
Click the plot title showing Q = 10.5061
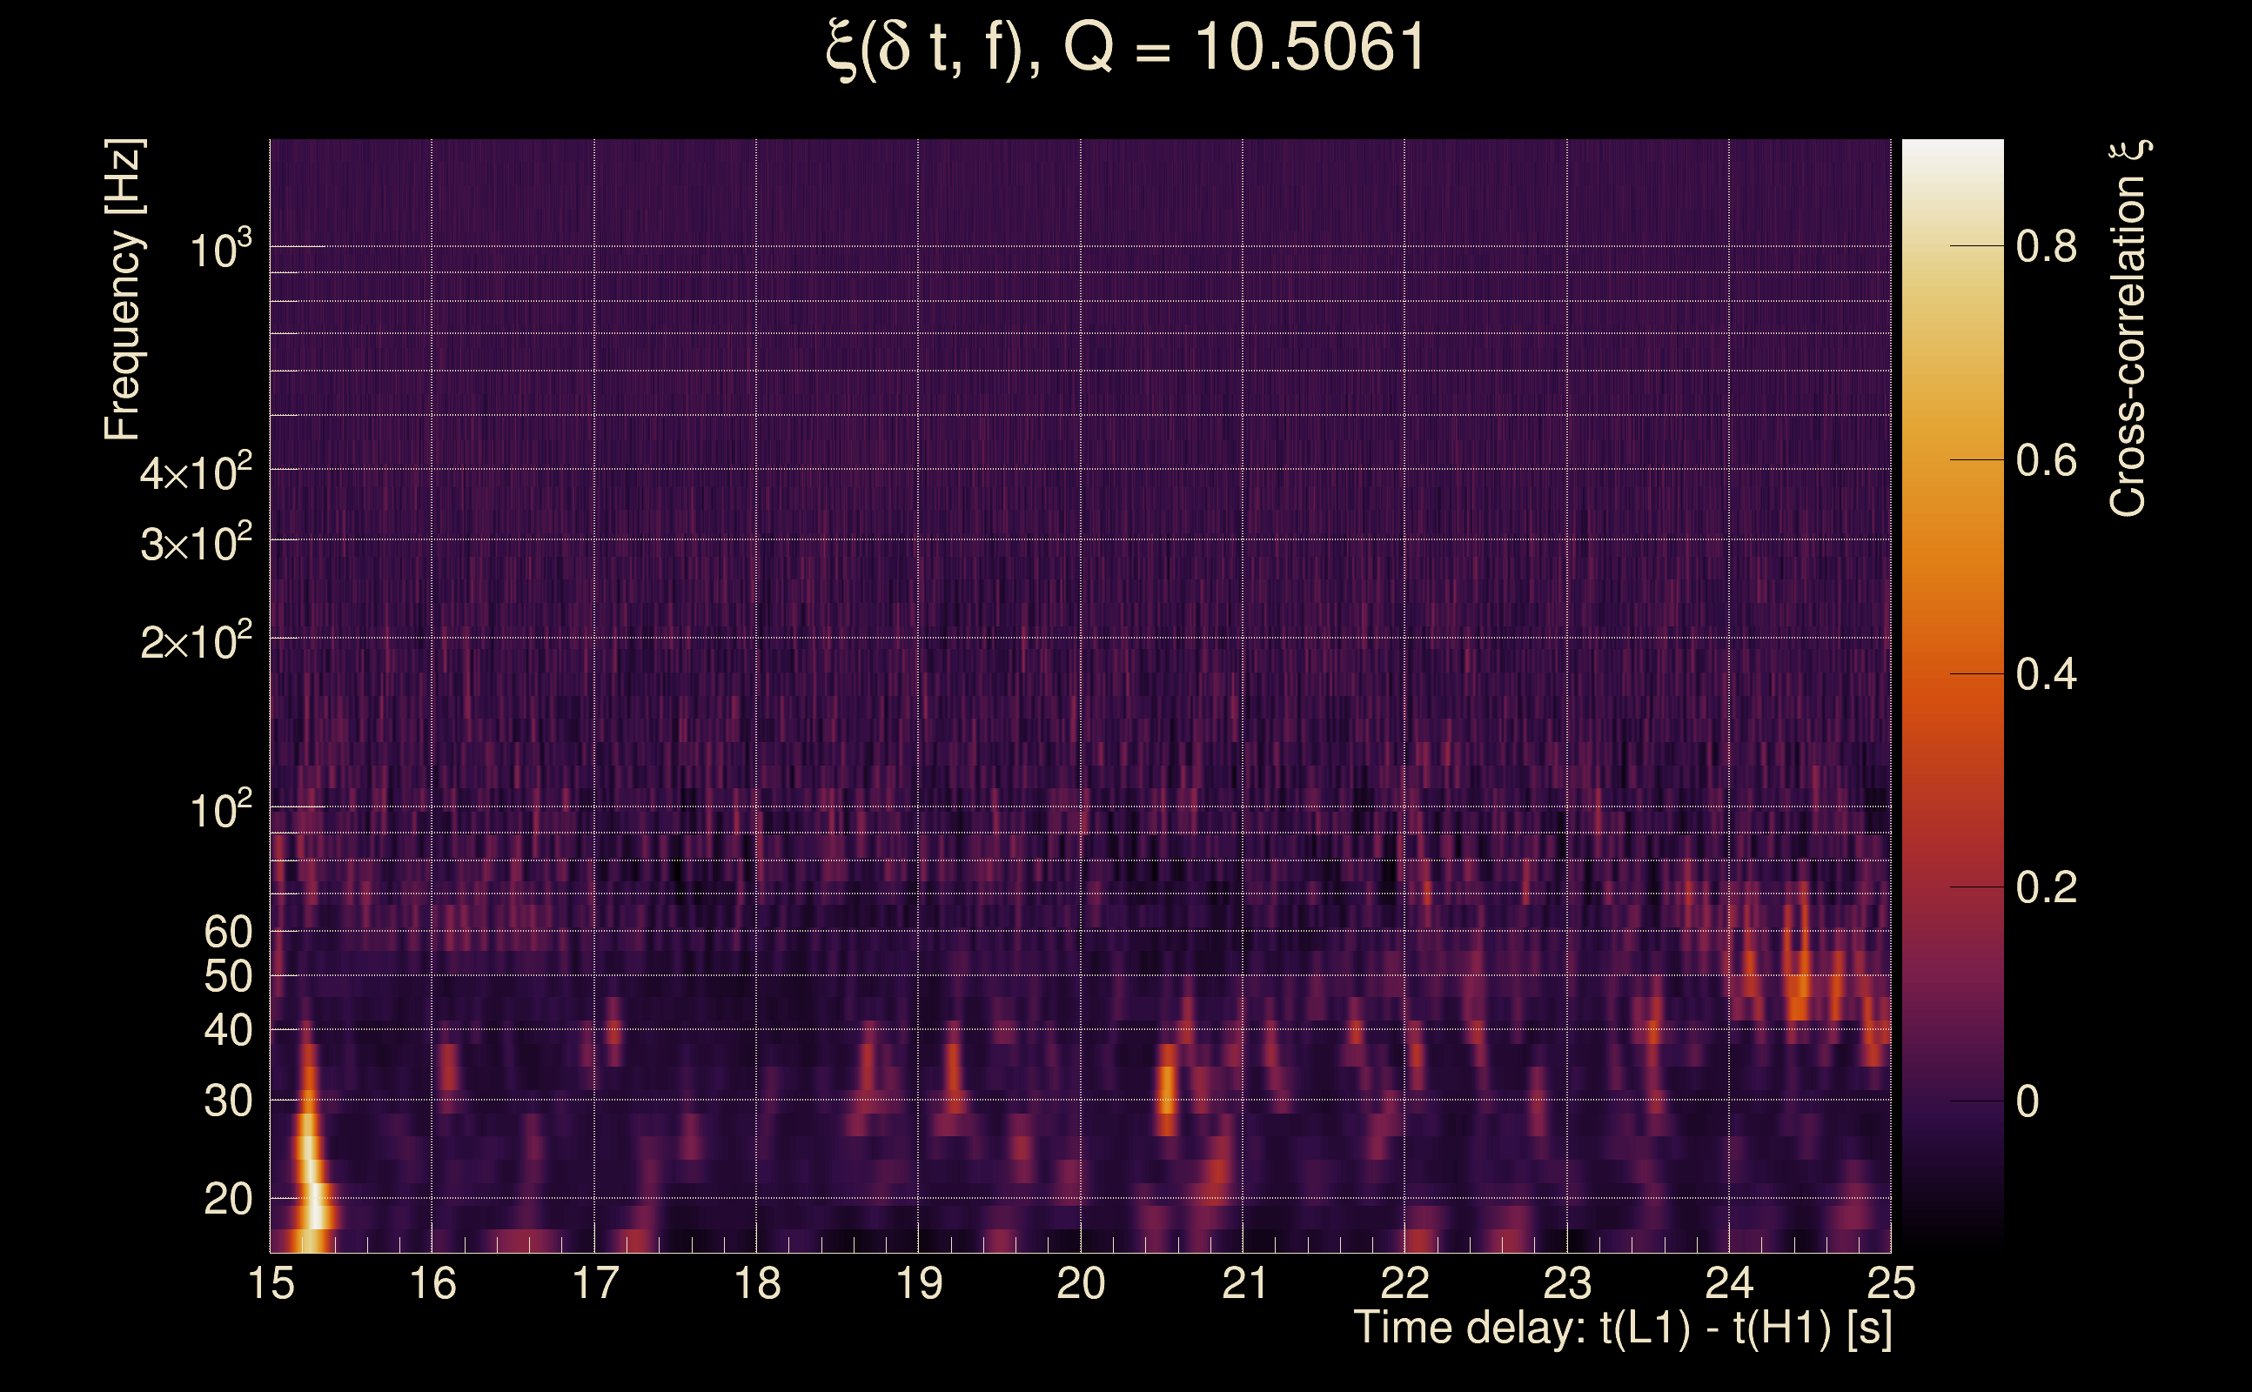click(x=1125, y=48)
